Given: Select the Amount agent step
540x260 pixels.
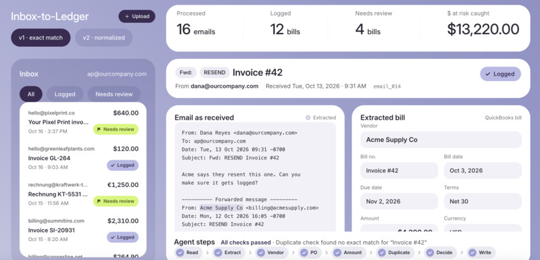Looking at the screenshot, I should (x=348, y=253).
